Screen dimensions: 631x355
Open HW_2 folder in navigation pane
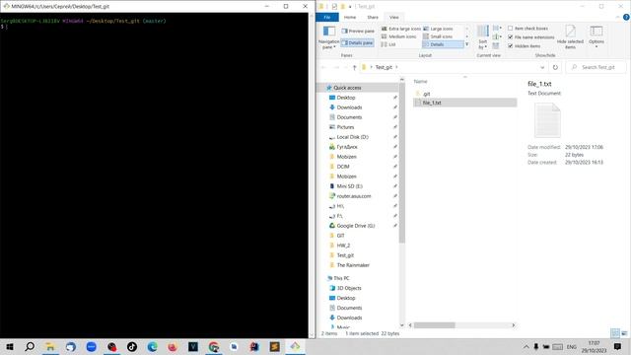click(x=343, y=246)
